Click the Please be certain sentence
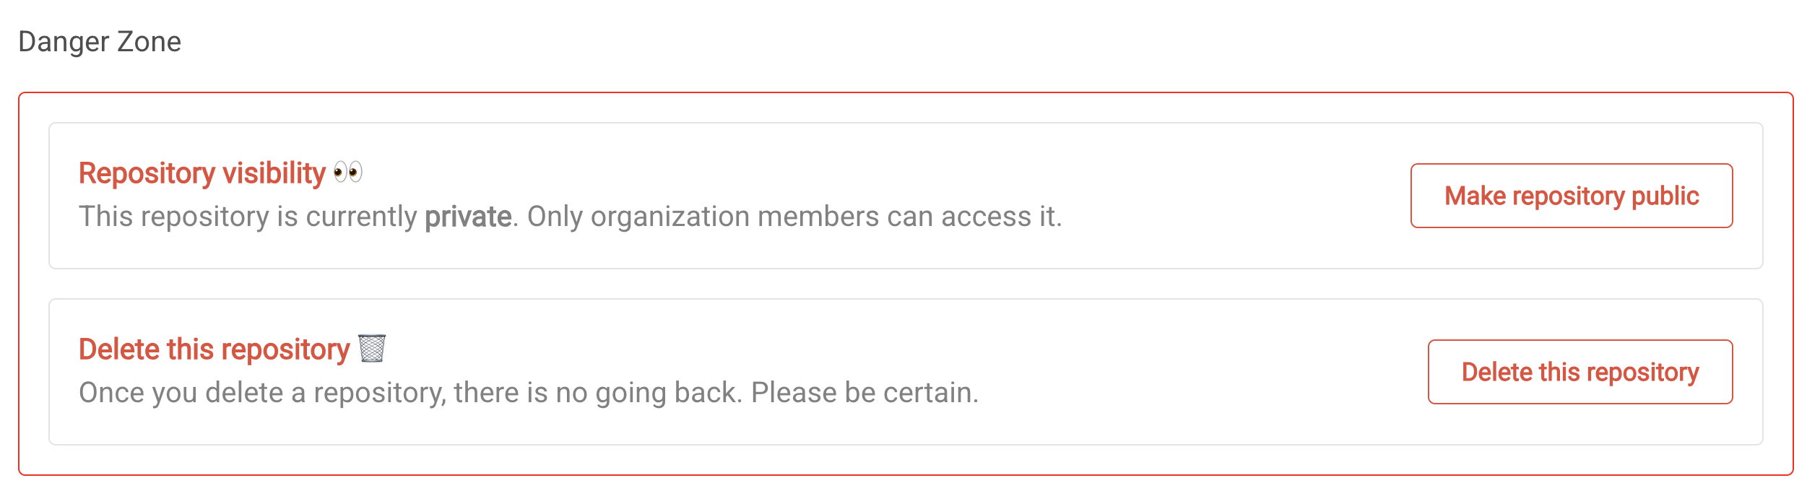This screenshot has height=491, width=1807. click(864, 393)
